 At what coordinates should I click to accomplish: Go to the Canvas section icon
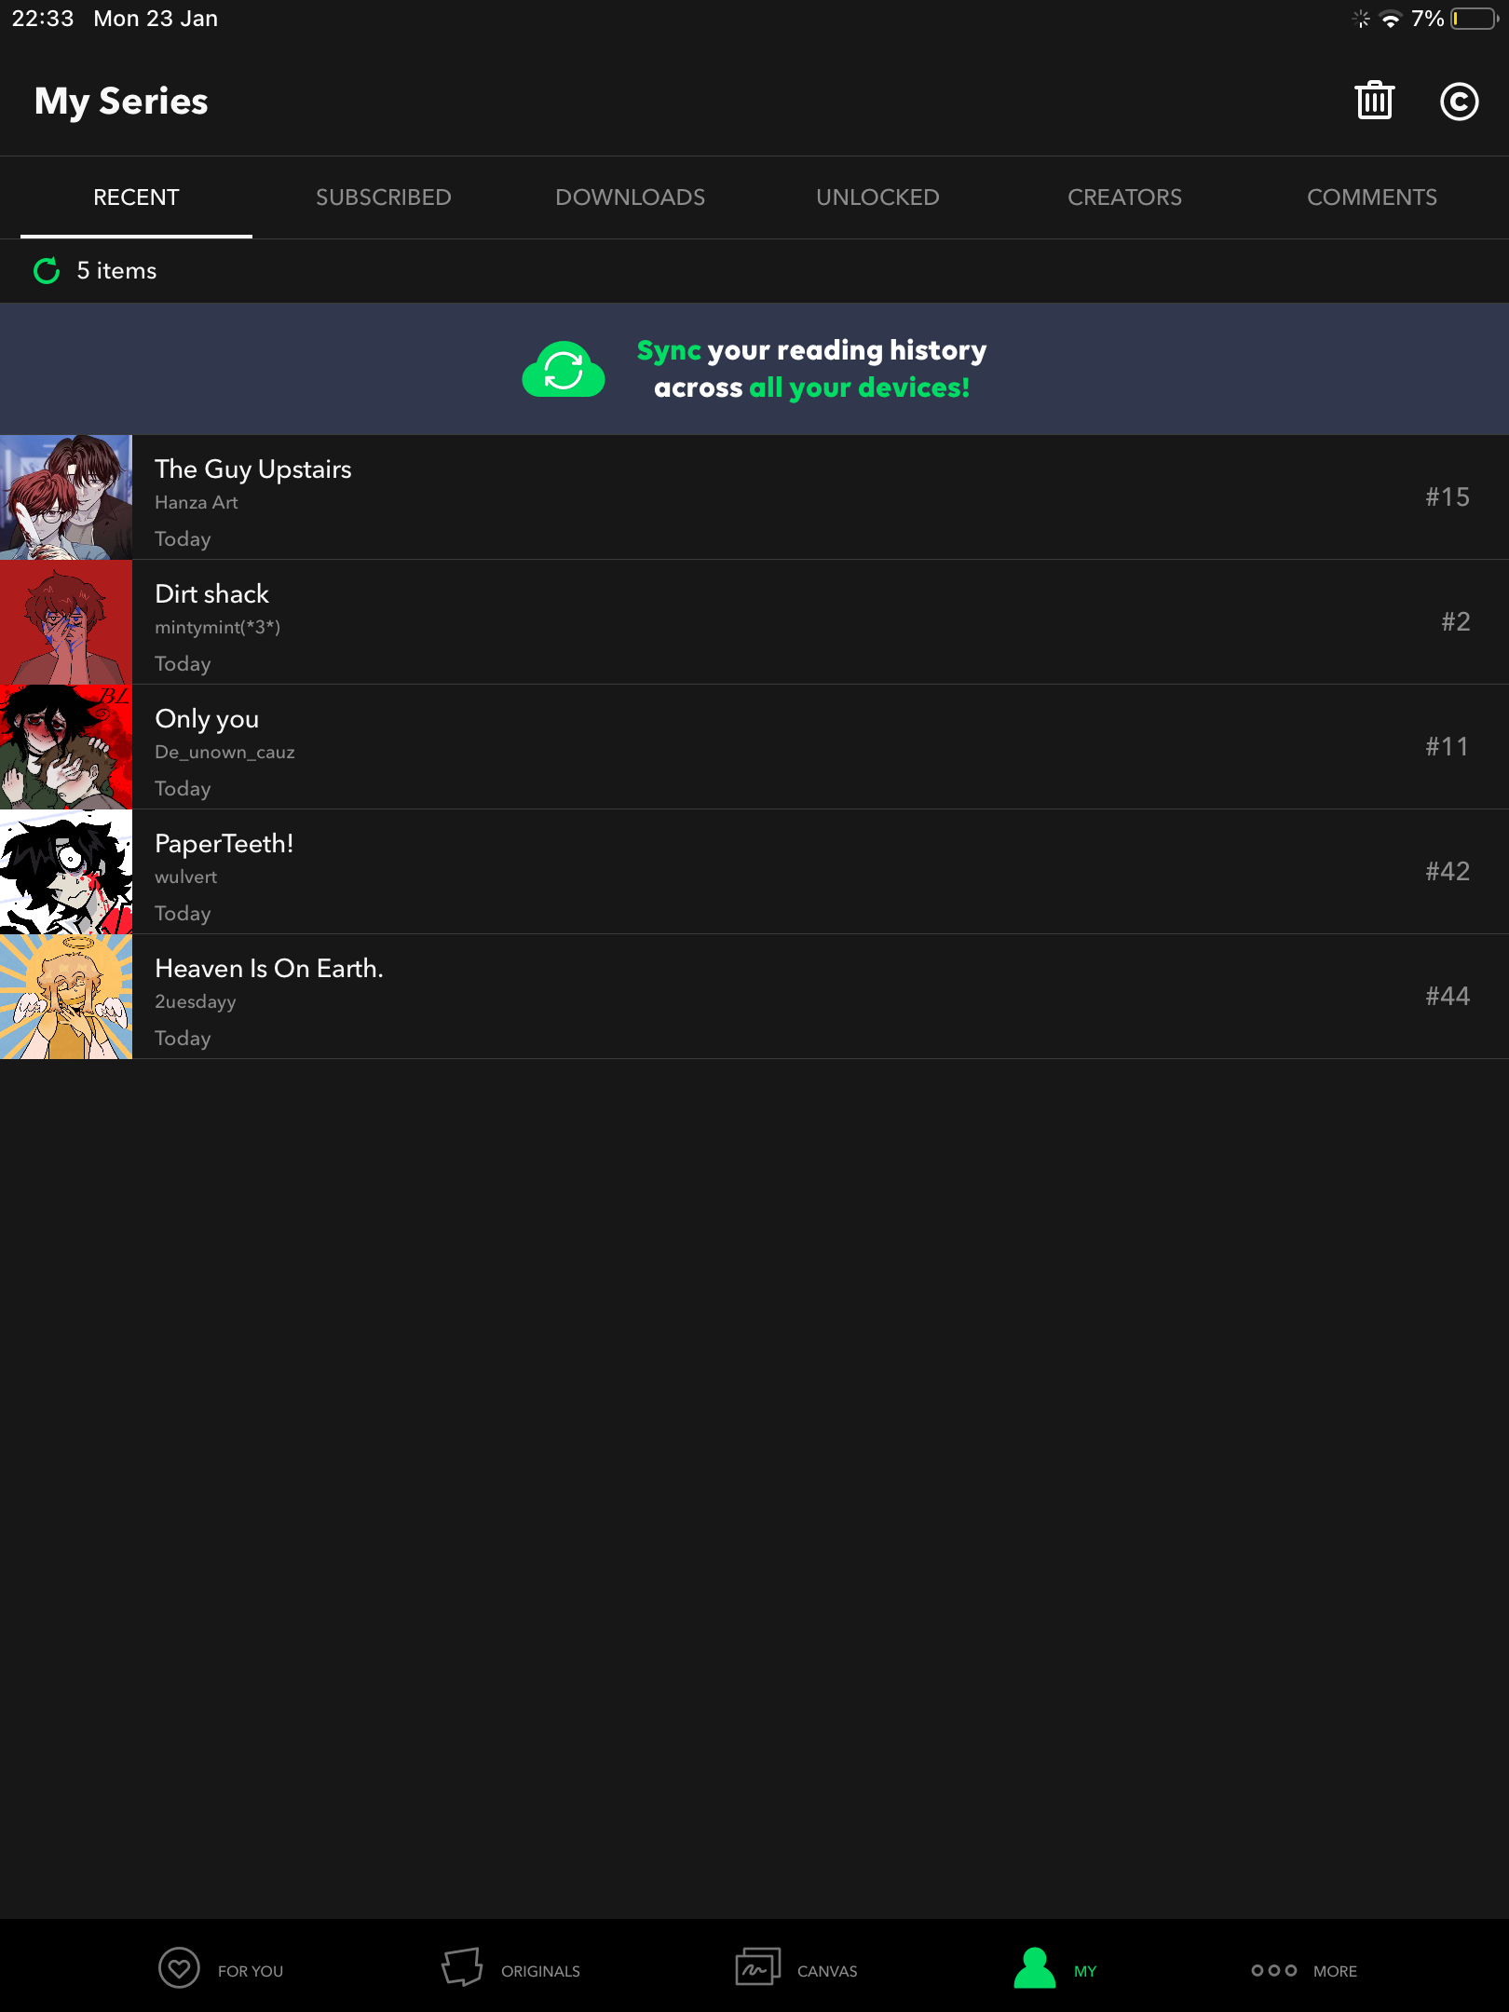tap(757, 1968)
